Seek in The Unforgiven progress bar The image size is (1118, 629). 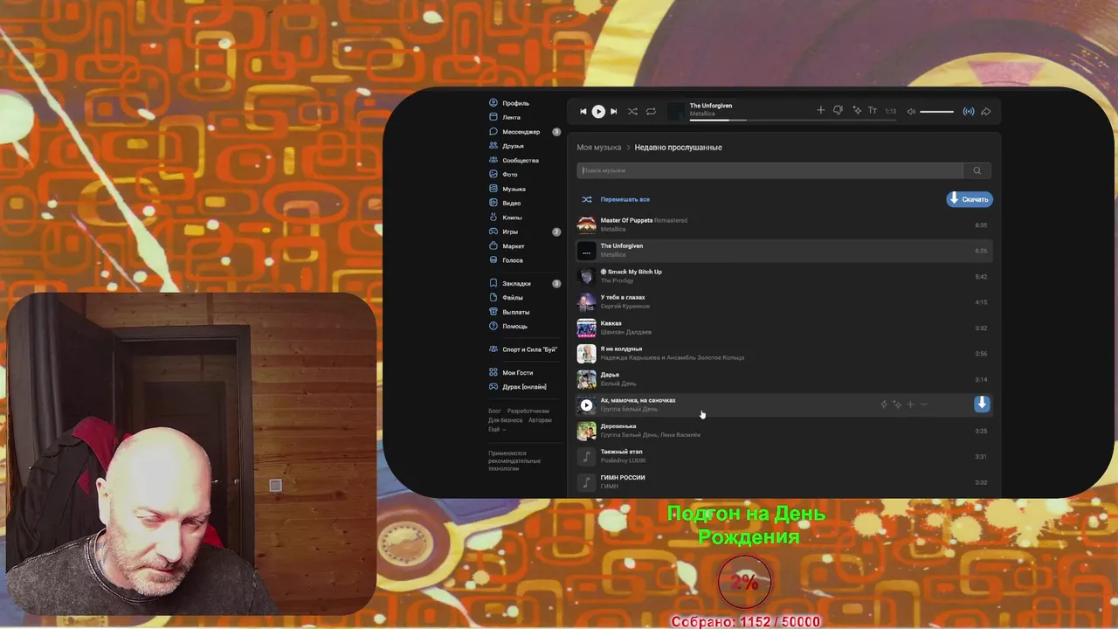point(792,120)
